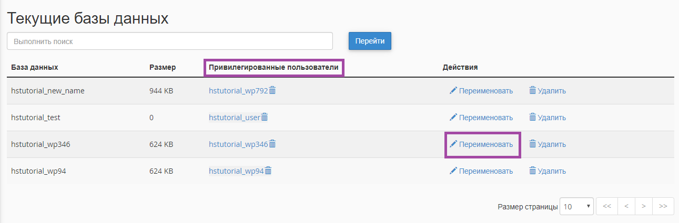
Task: Go to previous page of databases
Action: [x=626, y=206]
